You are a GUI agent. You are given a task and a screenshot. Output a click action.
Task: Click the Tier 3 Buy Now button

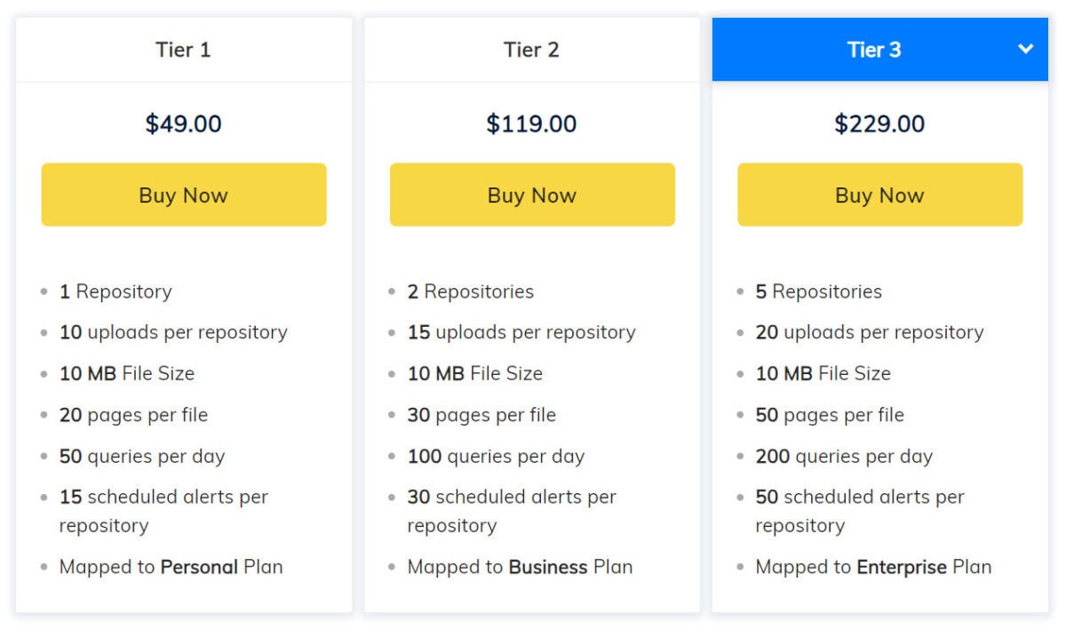(x=879, y=194)
